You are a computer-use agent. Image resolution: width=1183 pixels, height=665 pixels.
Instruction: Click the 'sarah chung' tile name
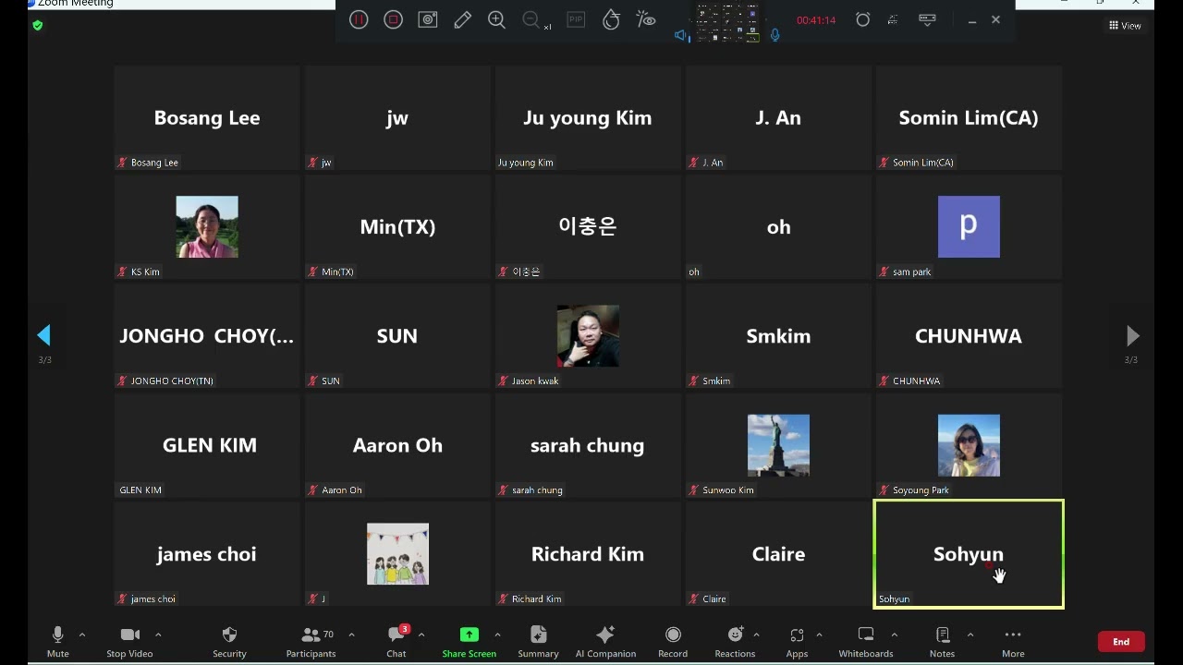coord(587,445)
